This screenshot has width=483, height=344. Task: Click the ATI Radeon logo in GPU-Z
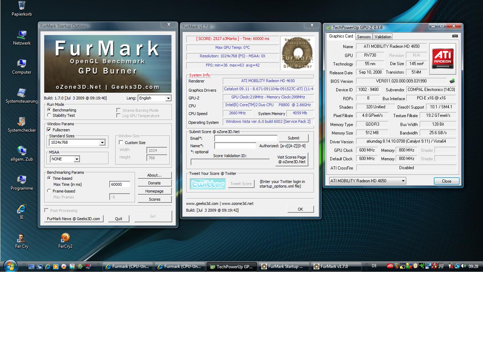(x=442, y=59)
